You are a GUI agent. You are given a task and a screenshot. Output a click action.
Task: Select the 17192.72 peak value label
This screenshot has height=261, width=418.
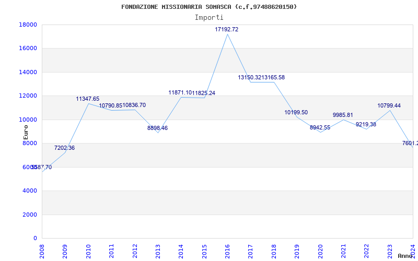(227, 30)
